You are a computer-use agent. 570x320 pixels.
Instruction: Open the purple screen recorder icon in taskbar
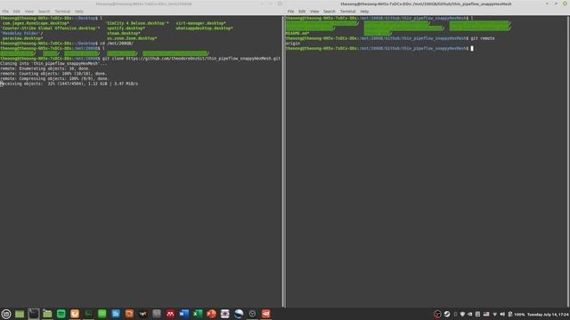(x=225, y=314)
